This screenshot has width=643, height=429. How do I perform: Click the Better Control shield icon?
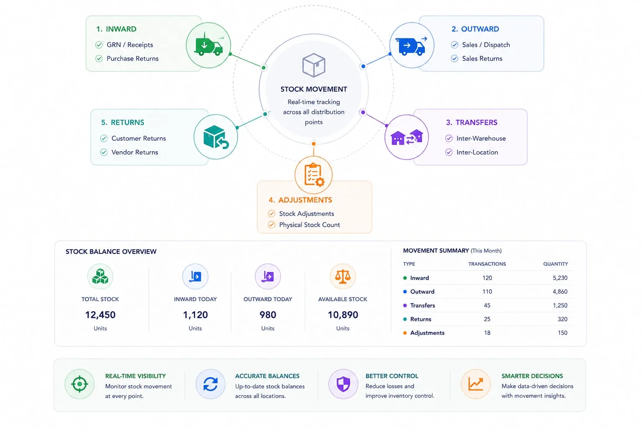[x=343, y=384]
